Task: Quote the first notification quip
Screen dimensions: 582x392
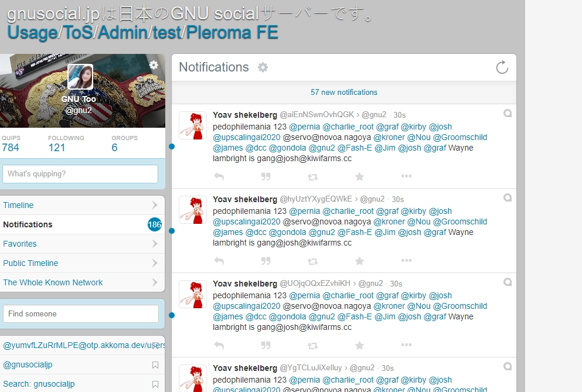Action: 266,176
